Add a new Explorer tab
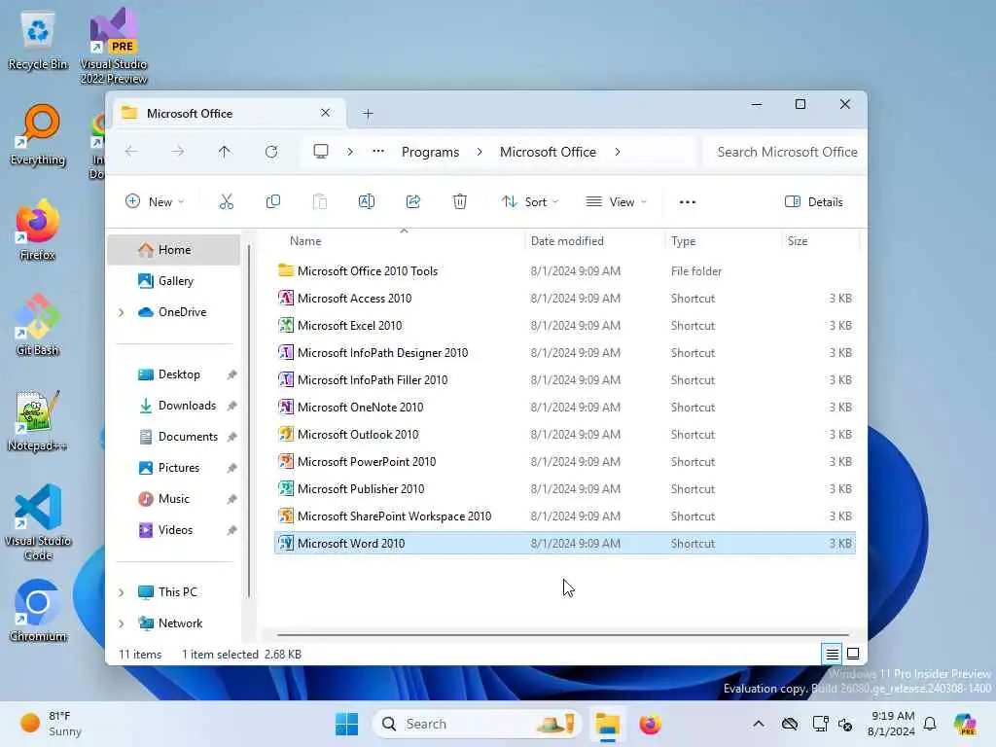 pos(368,114)
